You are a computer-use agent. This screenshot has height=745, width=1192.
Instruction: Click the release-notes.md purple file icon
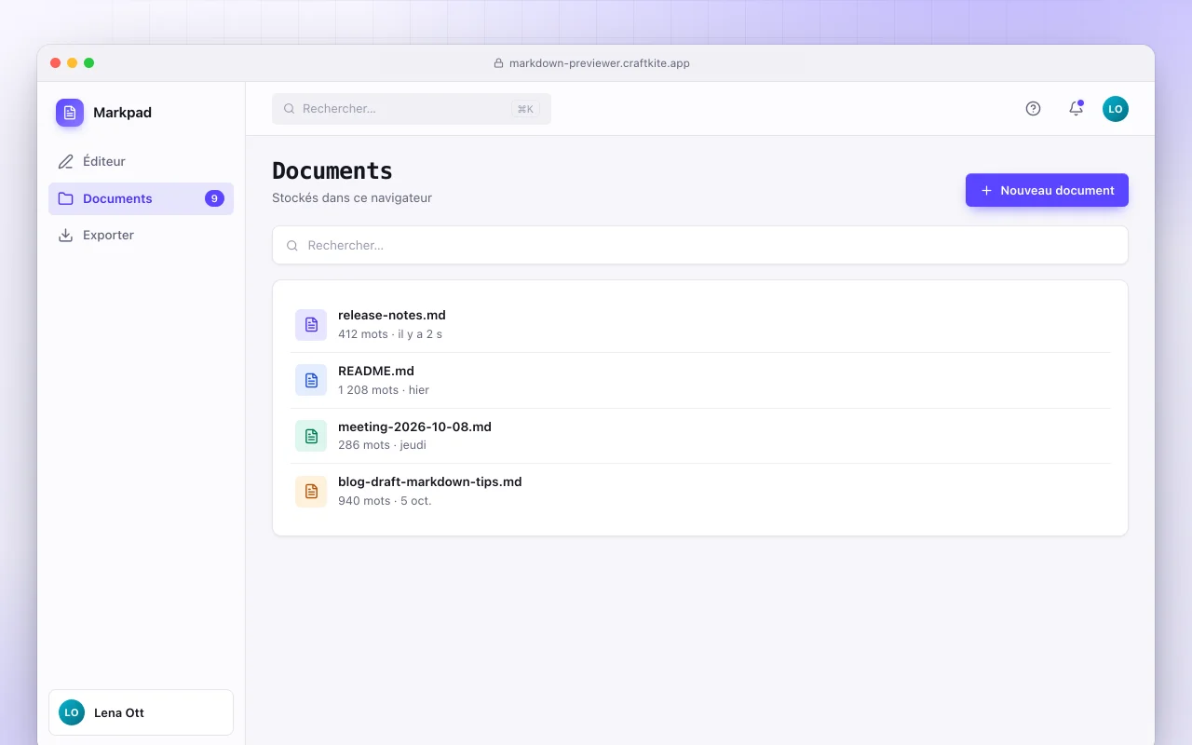311,325
